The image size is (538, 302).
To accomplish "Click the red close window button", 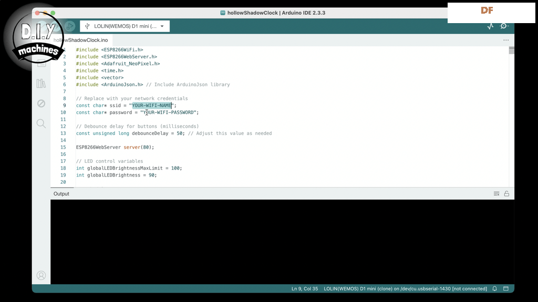I will (x=37, y=13).
